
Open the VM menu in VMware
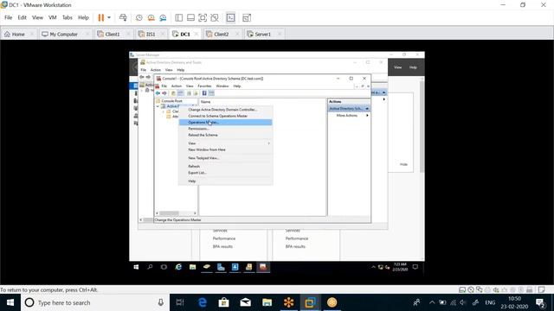pos(53,17)
